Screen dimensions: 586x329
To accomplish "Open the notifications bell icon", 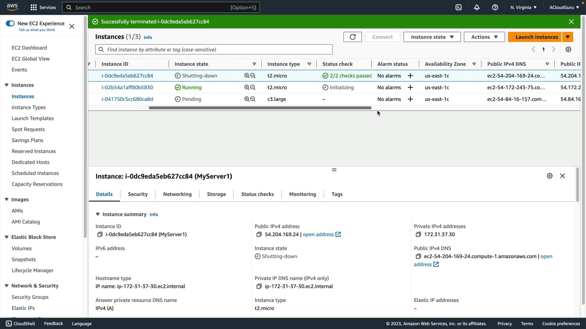I will [477, 7].
